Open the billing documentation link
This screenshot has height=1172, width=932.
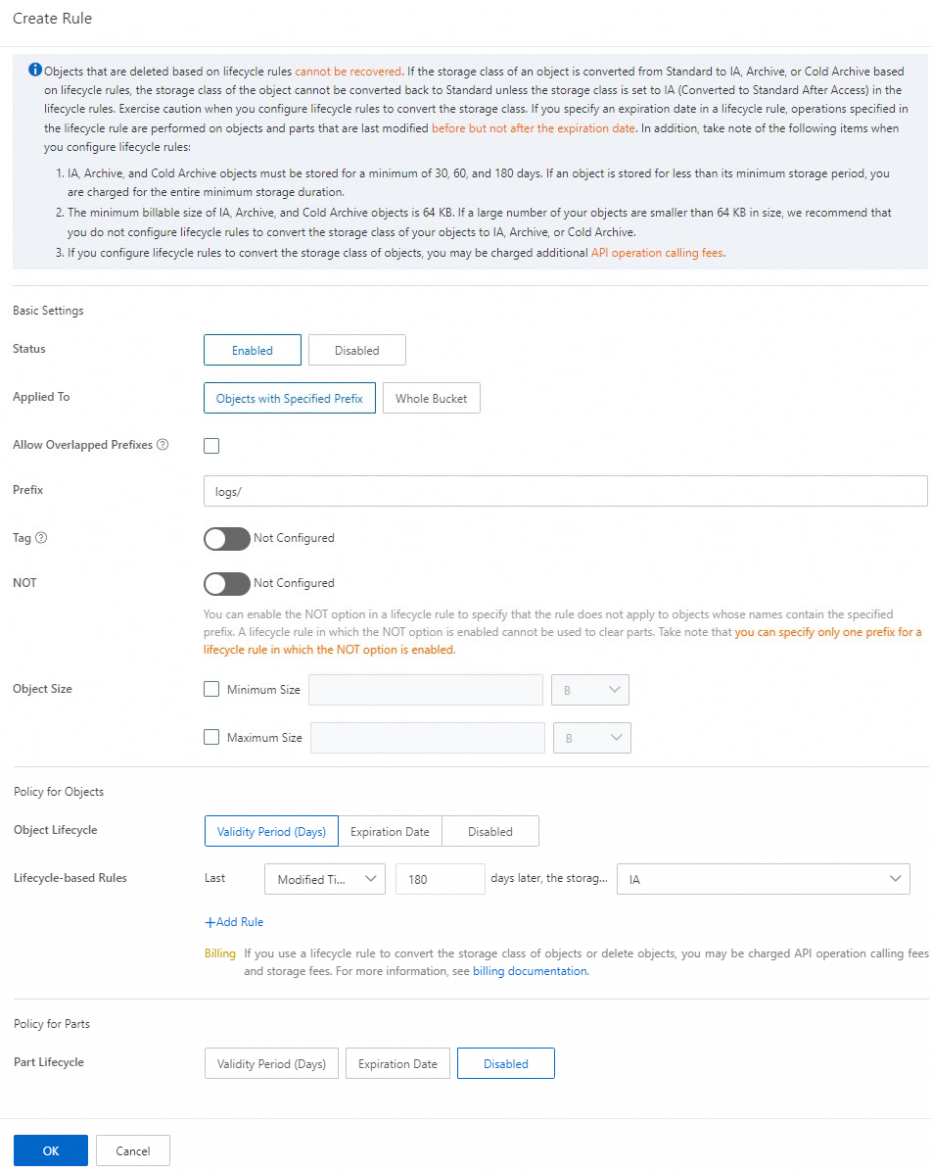coord(531,971)
